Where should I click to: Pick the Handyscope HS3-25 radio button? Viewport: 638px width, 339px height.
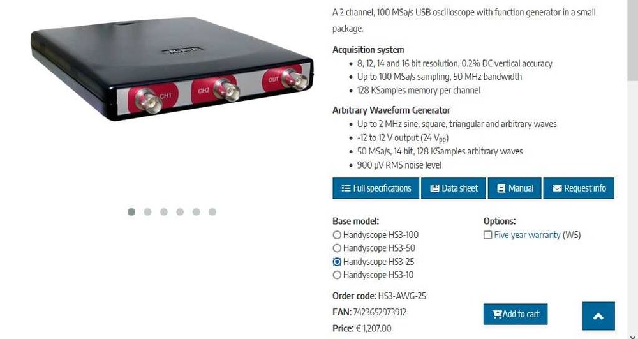click(337, 262)
